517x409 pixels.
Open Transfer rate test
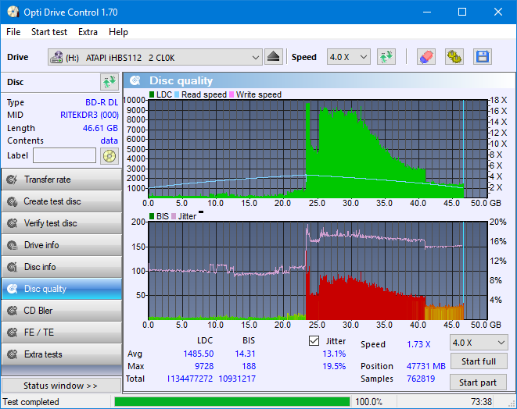point(62,180)
